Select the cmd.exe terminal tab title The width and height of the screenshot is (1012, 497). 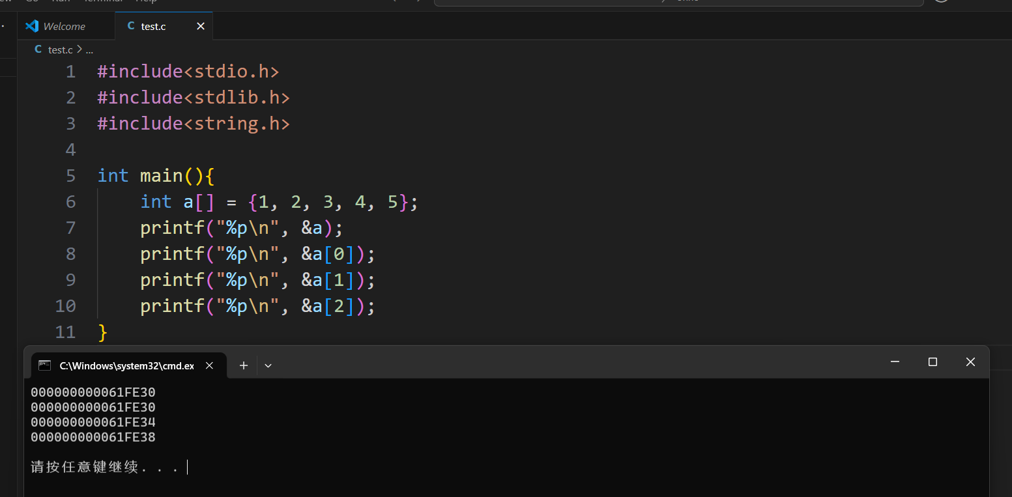[x=126, y=365]
